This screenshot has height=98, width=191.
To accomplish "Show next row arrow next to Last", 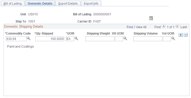I will 177,26.
